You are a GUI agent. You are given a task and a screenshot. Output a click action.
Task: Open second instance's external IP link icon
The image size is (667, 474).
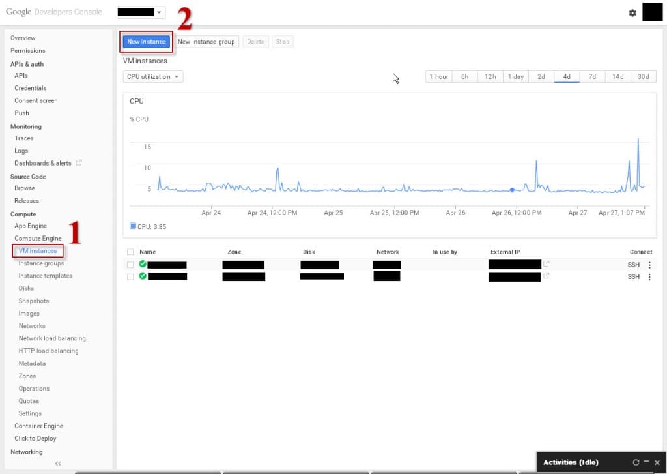[546, 276]
